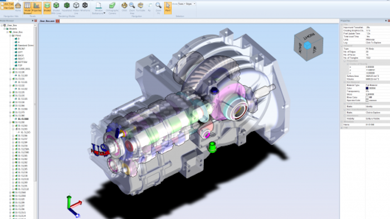Select the FRONT view in the tree
This screenshot has height=219, width=390.
[22, 49]
